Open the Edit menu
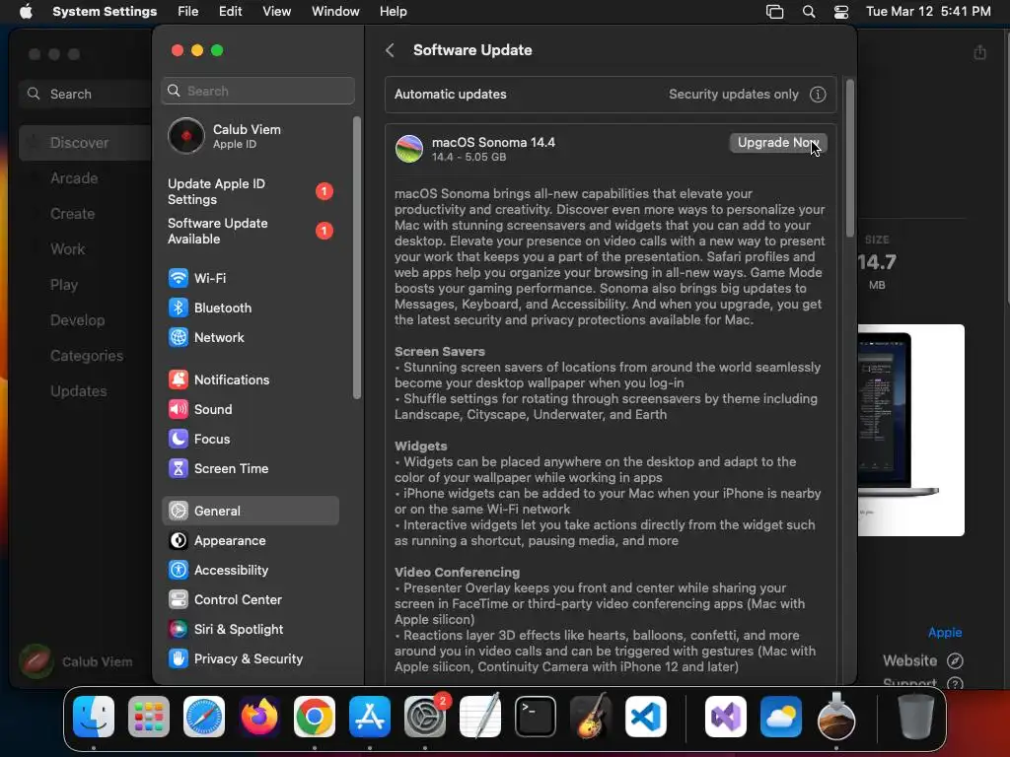 (x=231, y=12)
